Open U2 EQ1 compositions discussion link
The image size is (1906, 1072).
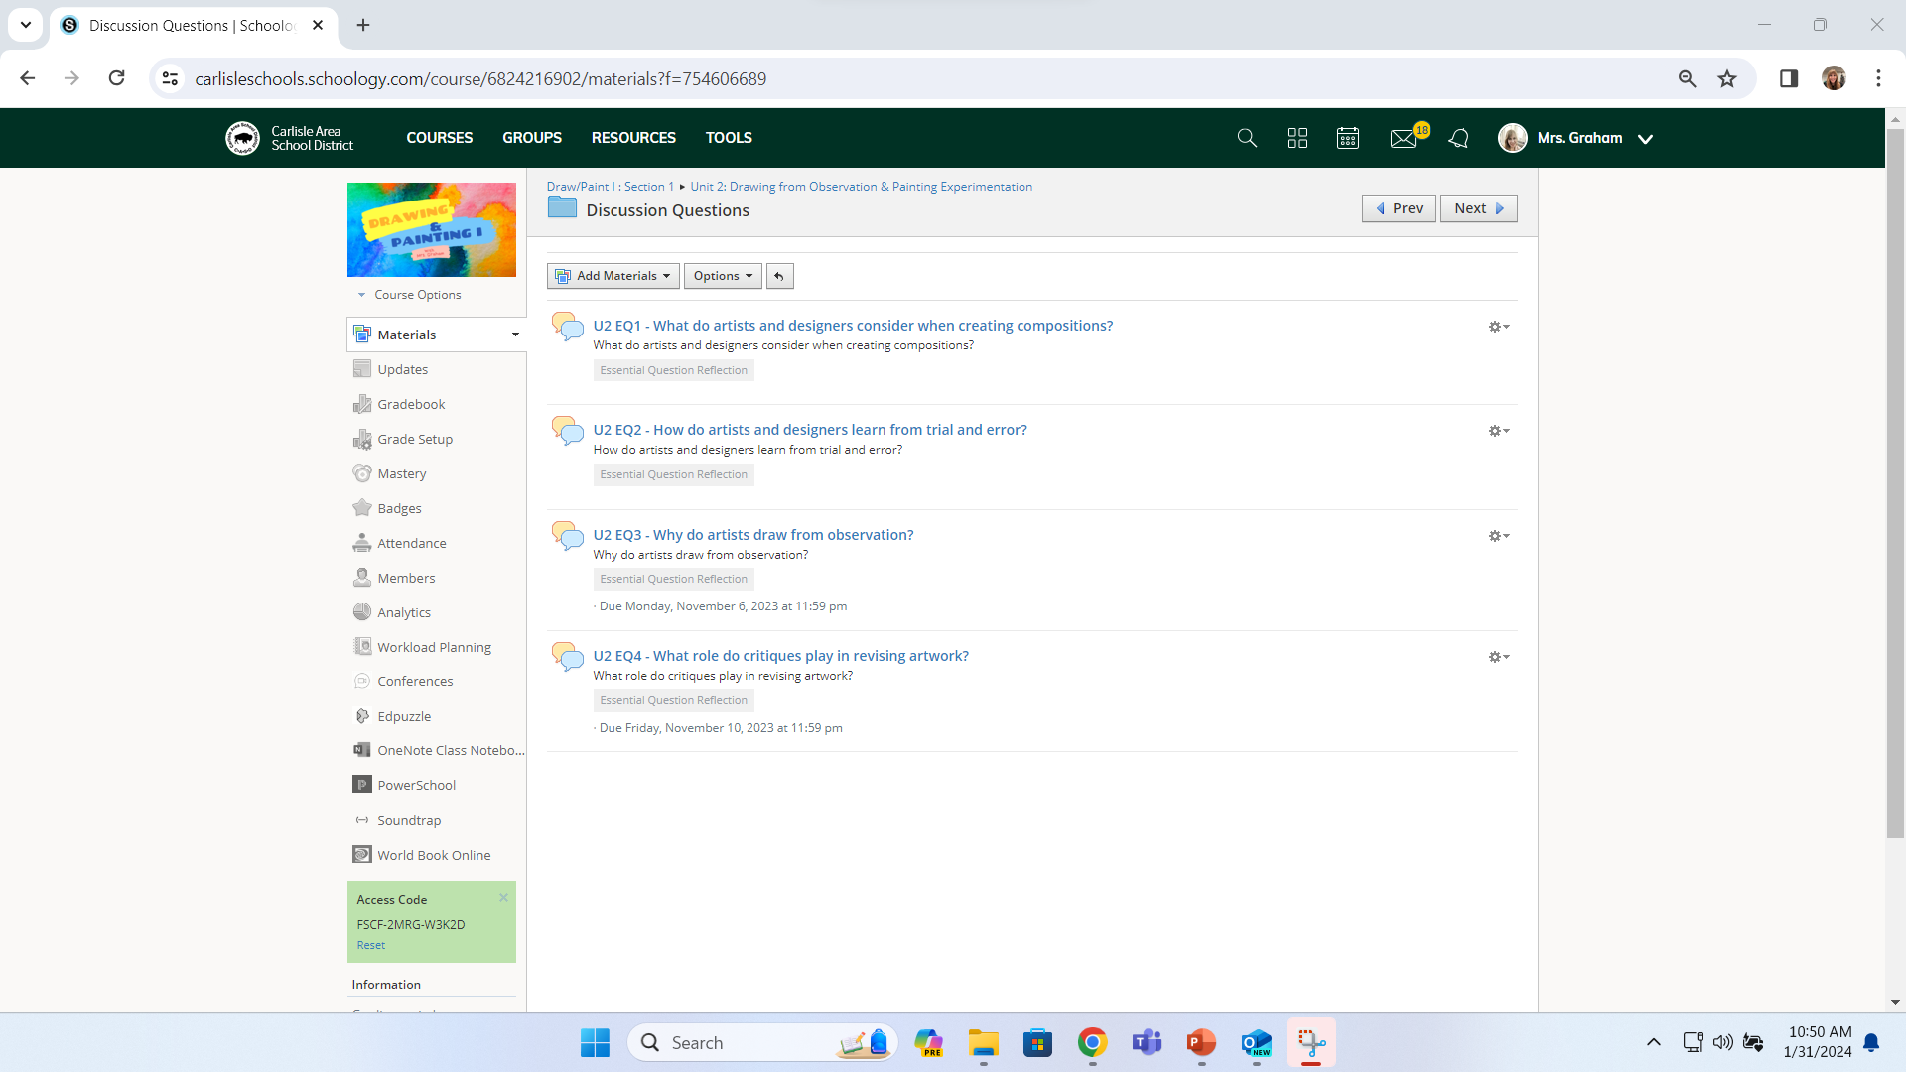pyautogui.click(x=853, y=326)
